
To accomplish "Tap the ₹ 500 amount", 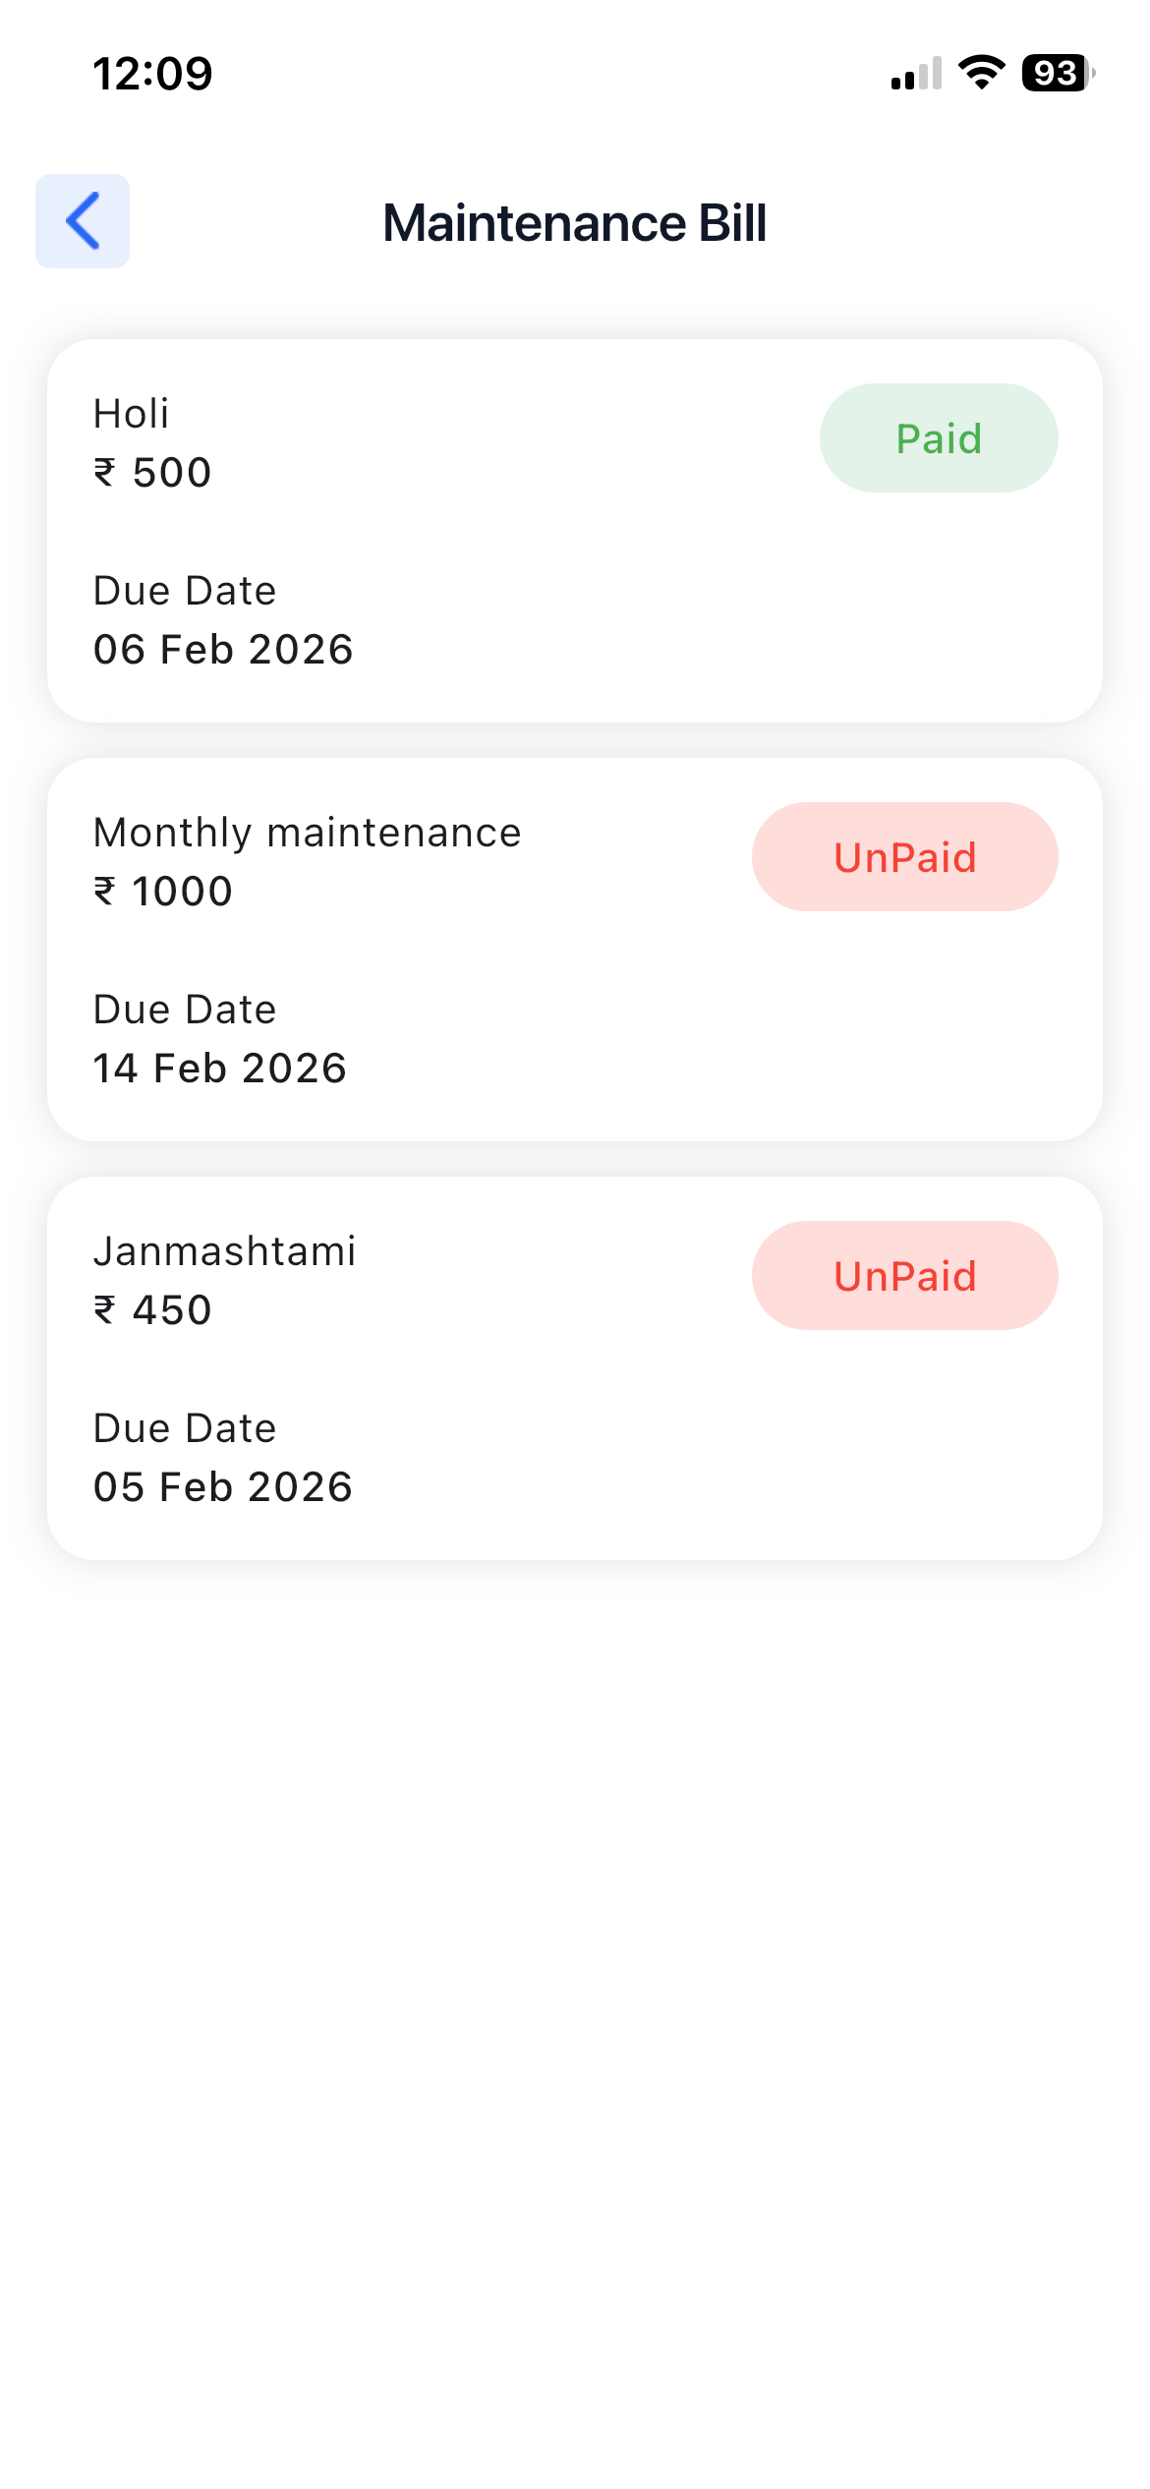I will tap(152, 473).
